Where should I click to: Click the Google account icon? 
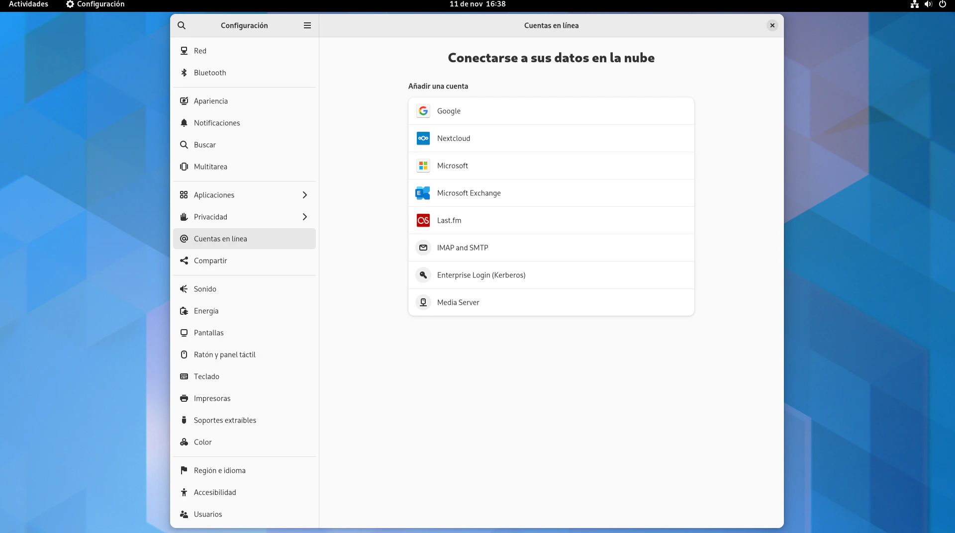pos(423,111)
